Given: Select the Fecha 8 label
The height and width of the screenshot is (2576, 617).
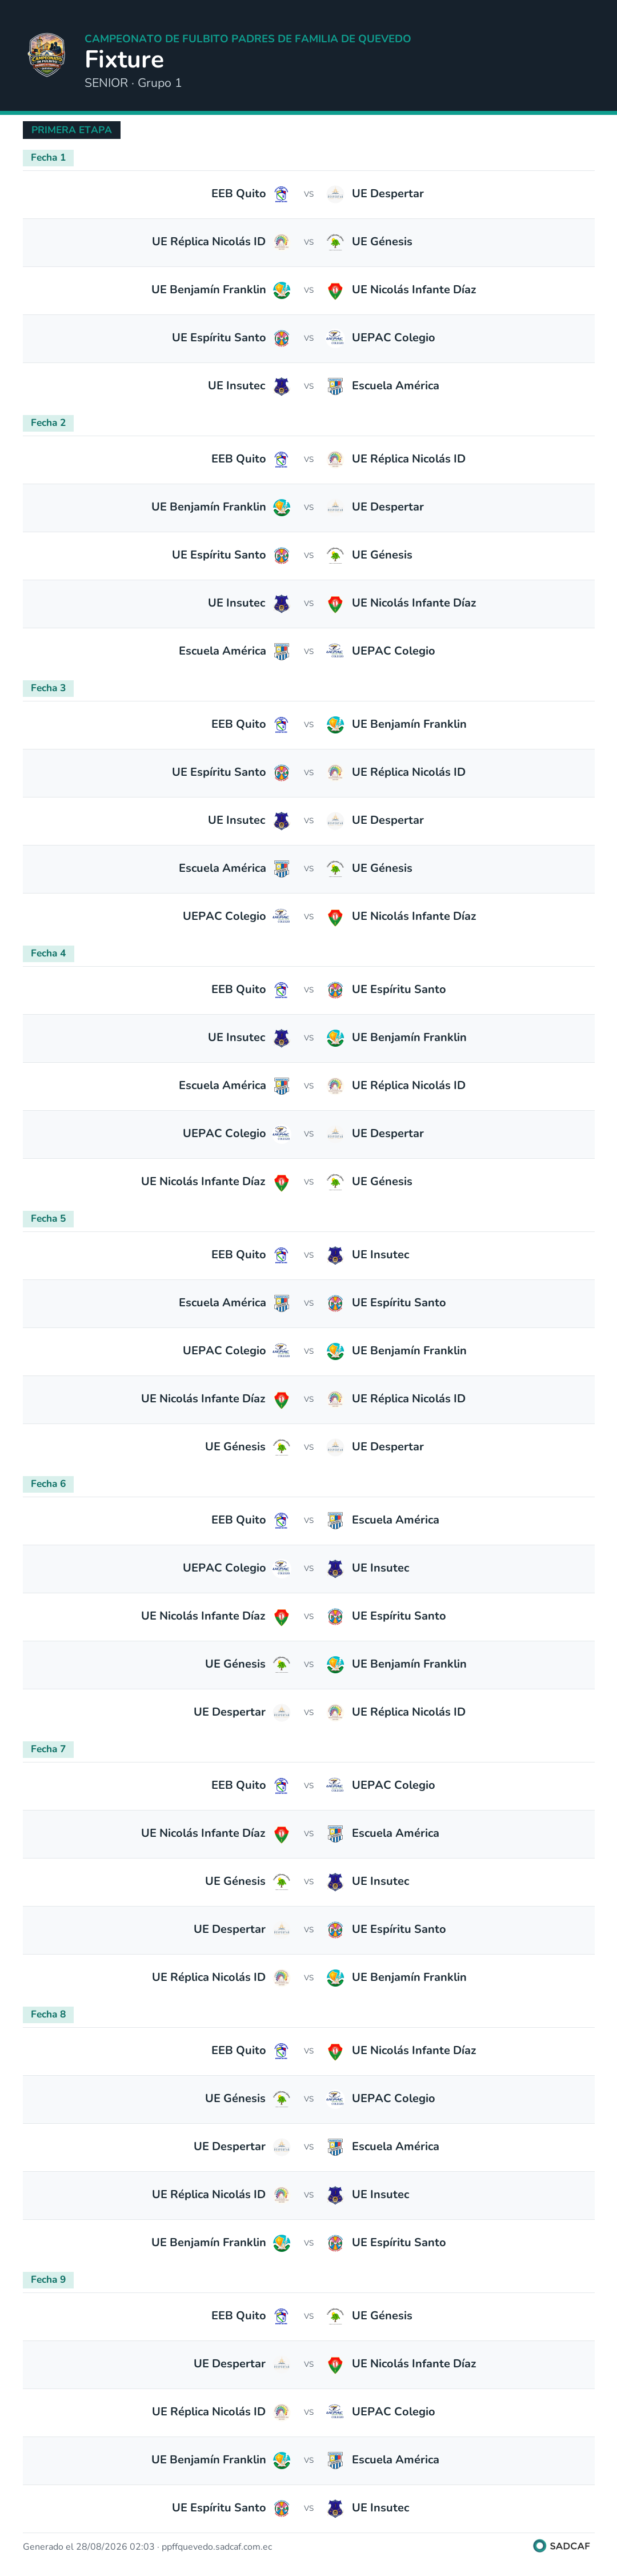Looking at the screenshot, I should 48,2014.
